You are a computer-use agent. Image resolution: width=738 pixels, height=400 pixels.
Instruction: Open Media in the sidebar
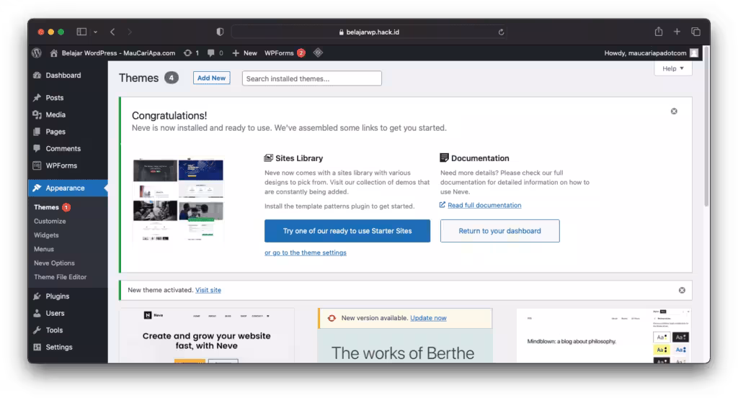click(68, 114)
